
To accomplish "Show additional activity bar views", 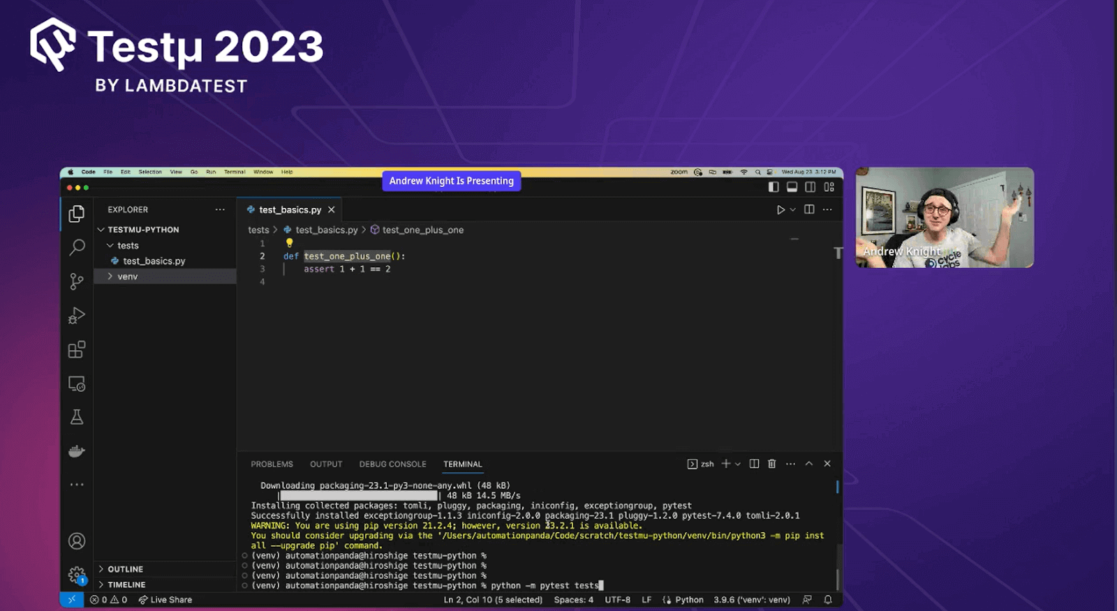I will click(x=77, y=484).
